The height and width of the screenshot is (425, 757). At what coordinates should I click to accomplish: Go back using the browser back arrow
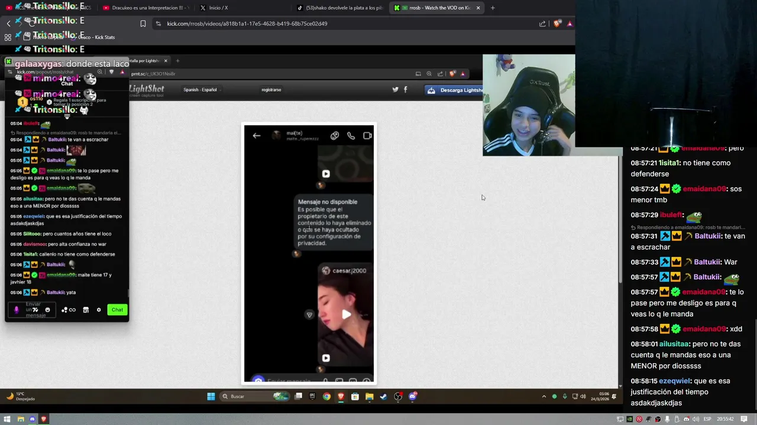[x=8, y=24]
